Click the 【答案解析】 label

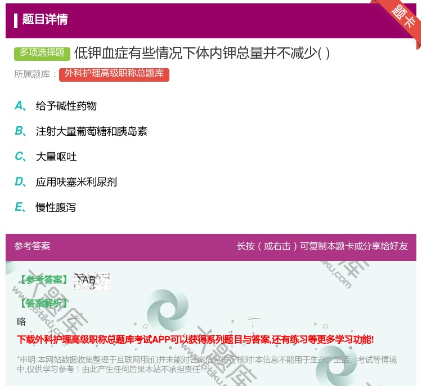point(43,303)
